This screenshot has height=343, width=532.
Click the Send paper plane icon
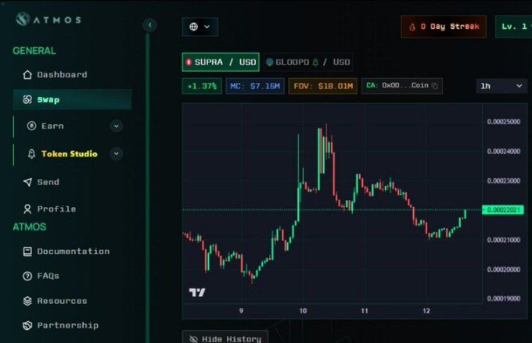pos(27,182)
